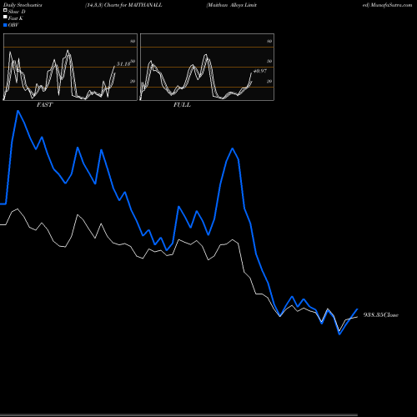This screenshot has width=417, height=417.
Task: Click the final point of the white Close line
Action: 358,317
